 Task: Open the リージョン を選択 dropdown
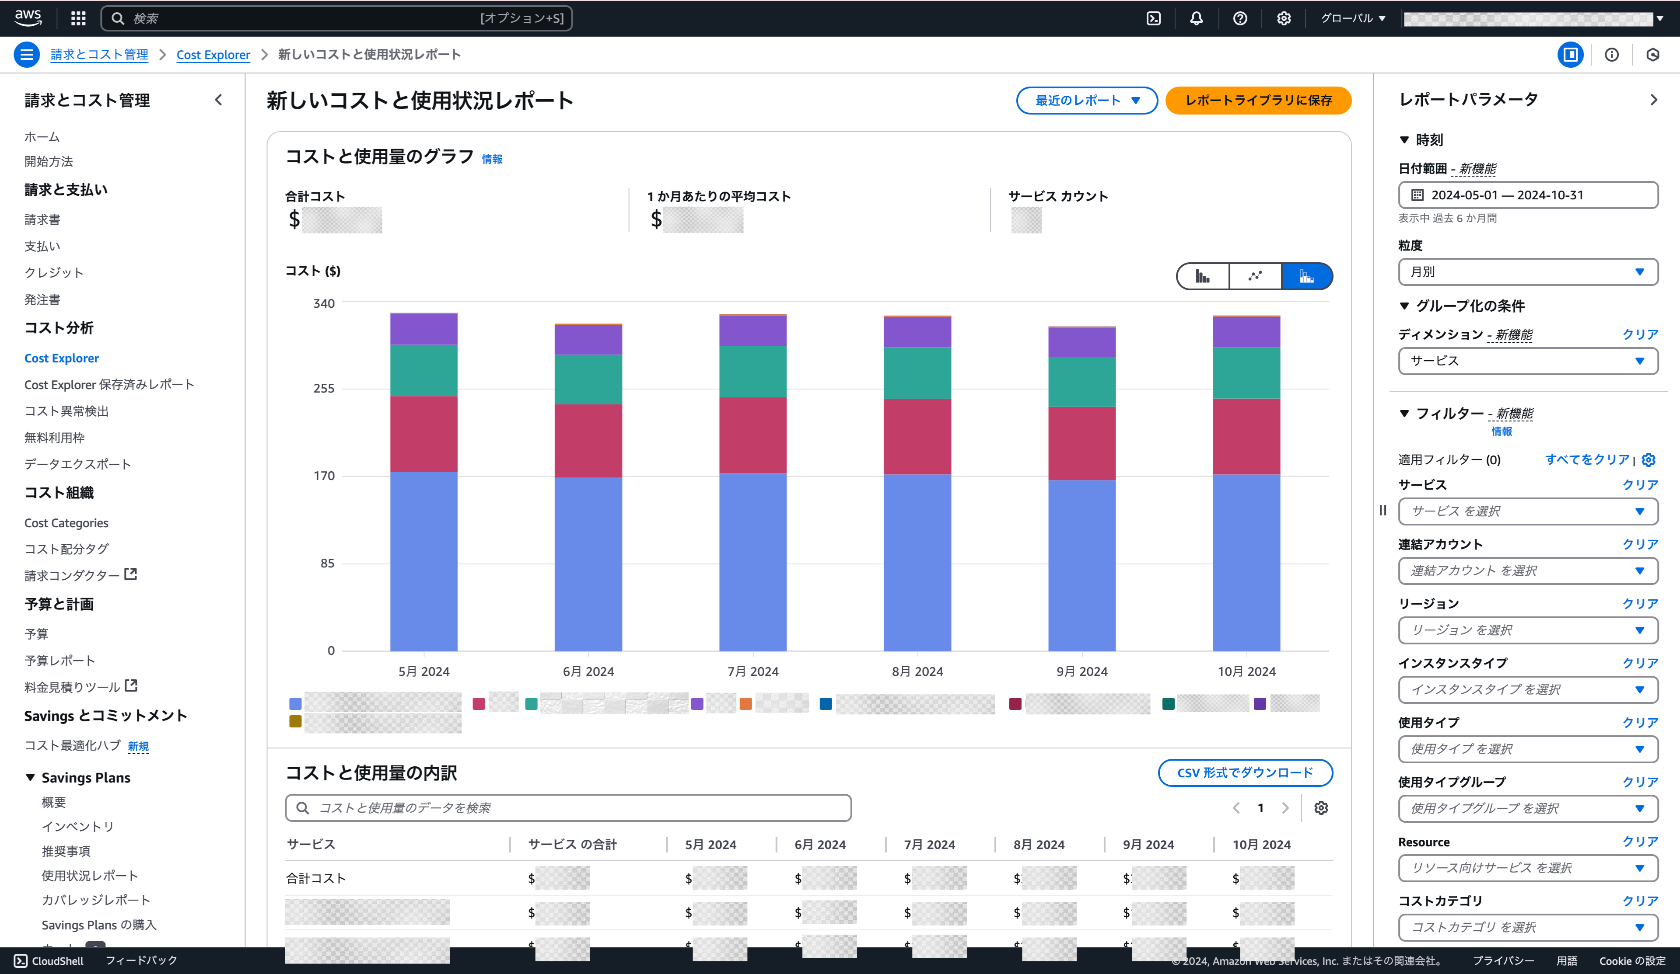pos(1528,630)
